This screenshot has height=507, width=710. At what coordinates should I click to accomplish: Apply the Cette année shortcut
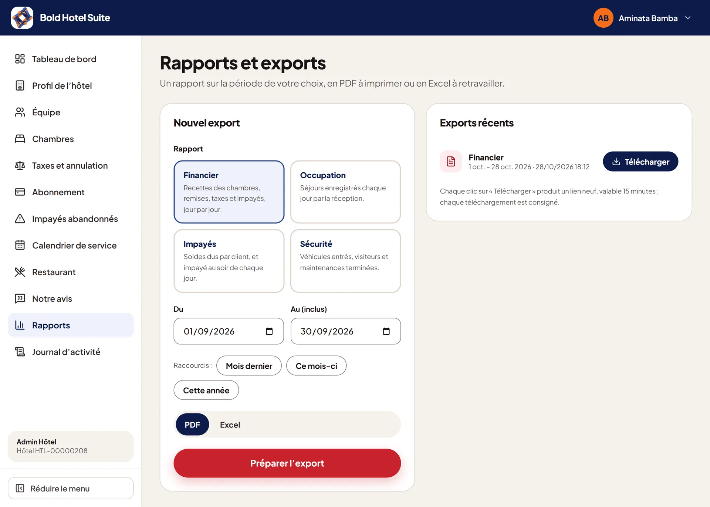pos(206,390)
